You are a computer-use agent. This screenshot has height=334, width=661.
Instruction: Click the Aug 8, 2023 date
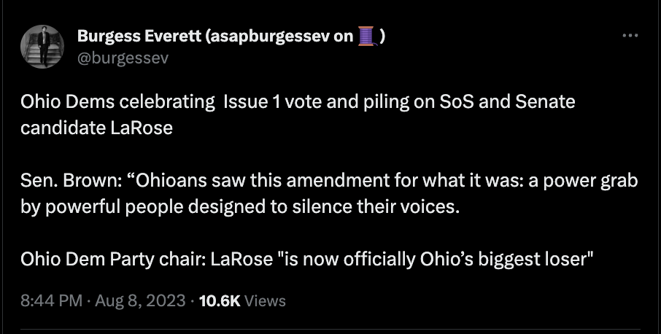(141, 300)
